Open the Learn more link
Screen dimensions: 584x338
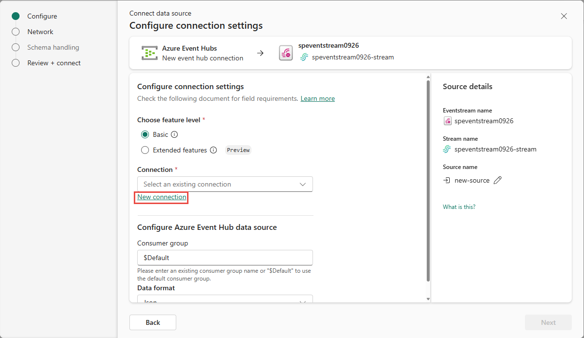[317, 98]
